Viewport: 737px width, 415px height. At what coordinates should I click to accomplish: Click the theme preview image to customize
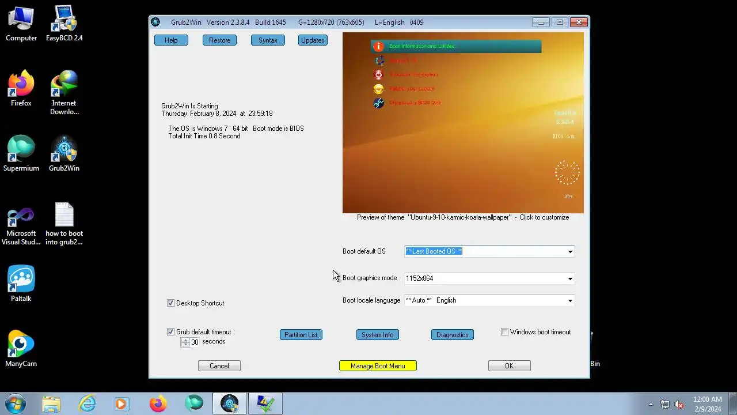tap(463, 123)
